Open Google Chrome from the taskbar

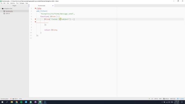[x=16, y=102]
